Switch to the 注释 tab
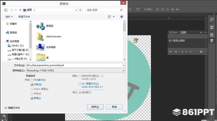This screenshot has width=217, height=121. pos(183,33)
